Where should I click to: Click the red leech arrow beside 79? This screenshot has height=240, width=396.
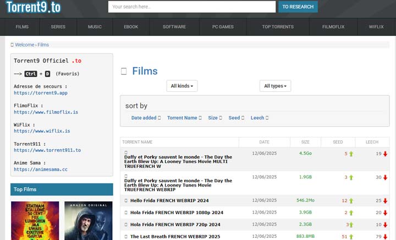385,237
